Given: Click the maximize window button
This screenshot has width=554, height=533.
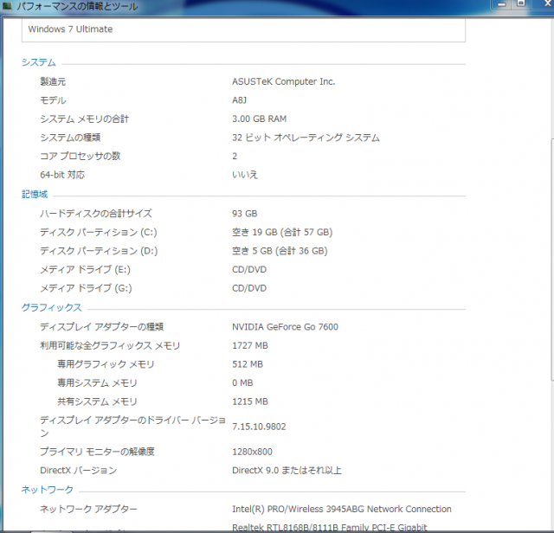Looking at the screenshot, I should pos(521,4).
